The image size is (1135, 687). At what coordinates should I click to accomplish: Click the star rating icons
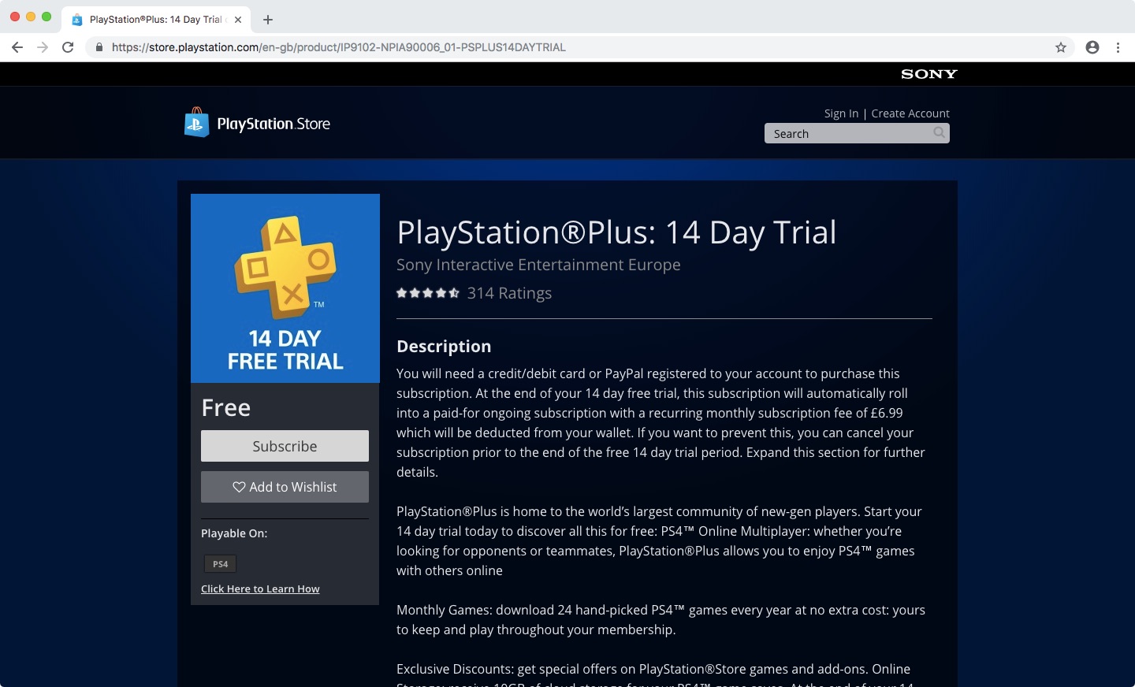click(428, 293)
